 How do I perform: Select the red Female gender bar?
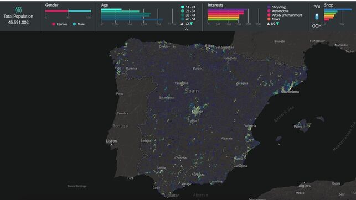pyautogui.click(x=56, y=11)
